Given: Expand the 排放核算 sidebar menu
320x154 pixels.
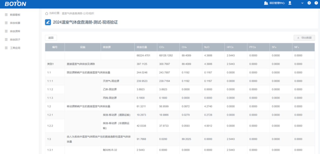Looking at the screenshot, I should (x=15, y=23).
